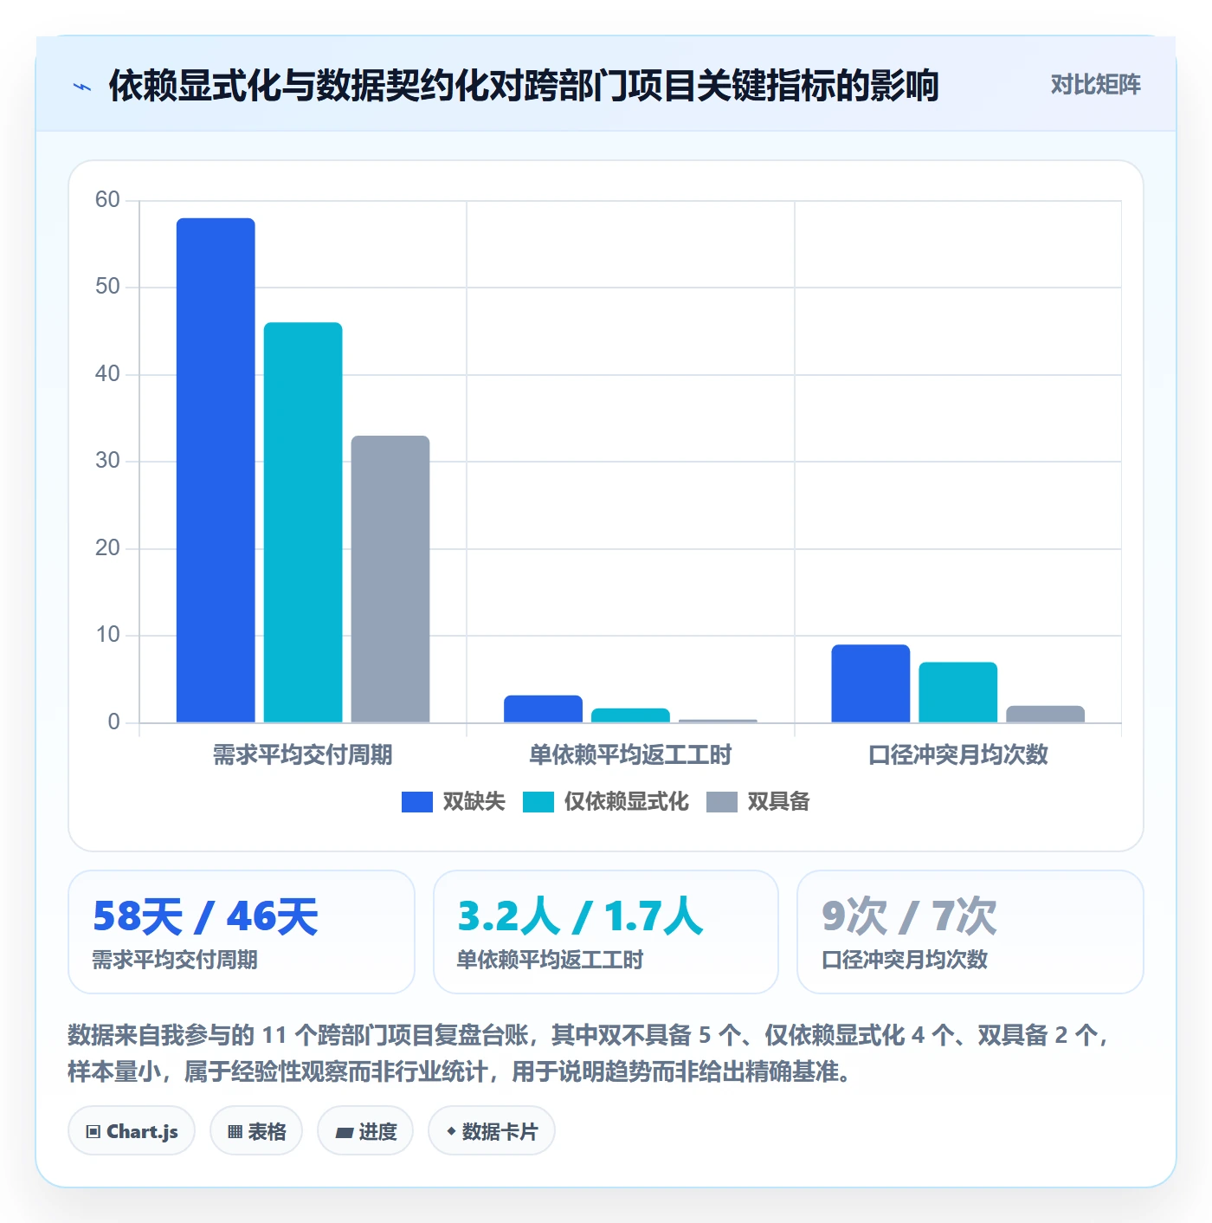The width and height of the screenshot is (1212, 1223).
Task: Select the 表格 tag chip
Action: tap(256, 1130)
